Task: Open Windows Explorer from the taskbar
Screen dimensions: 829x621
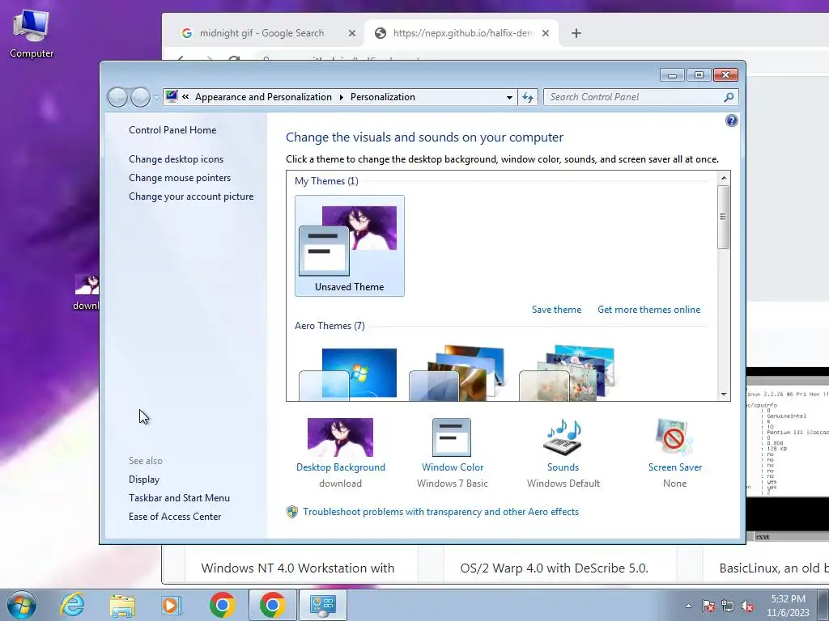Action: coord(122,605)
